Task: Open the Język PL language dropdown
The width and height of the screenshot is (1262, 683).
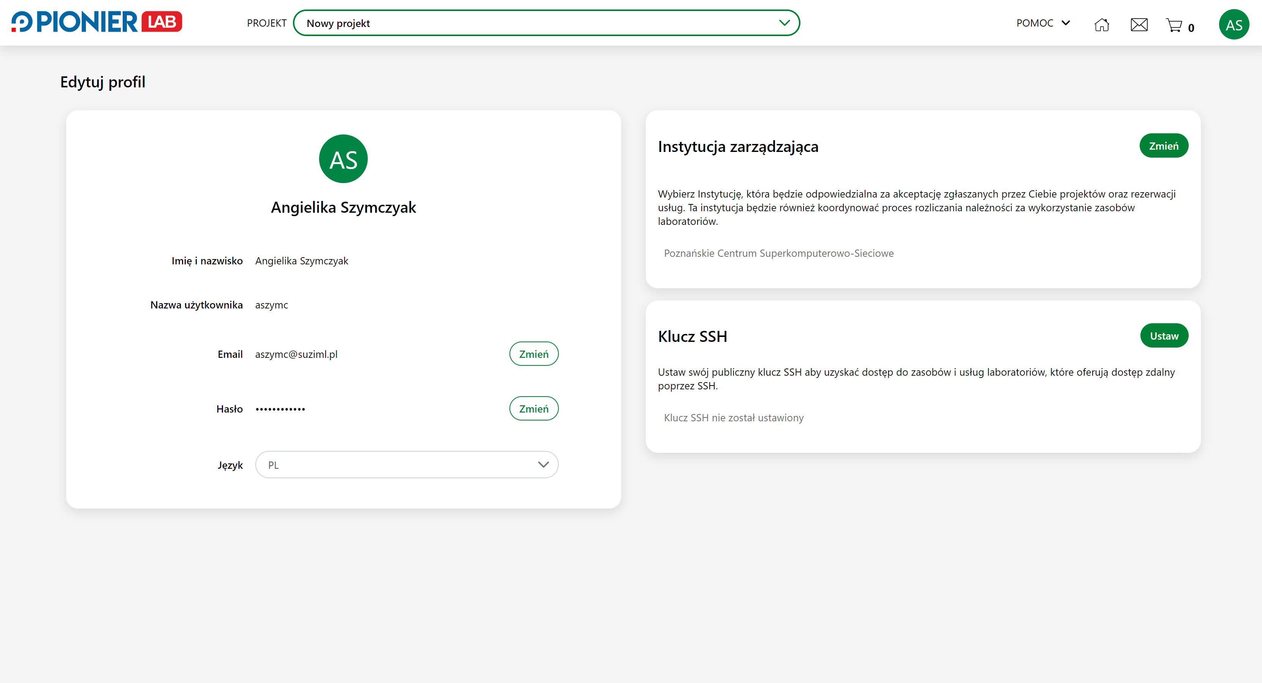Action: pyautogui.click(x=406, y=465)
